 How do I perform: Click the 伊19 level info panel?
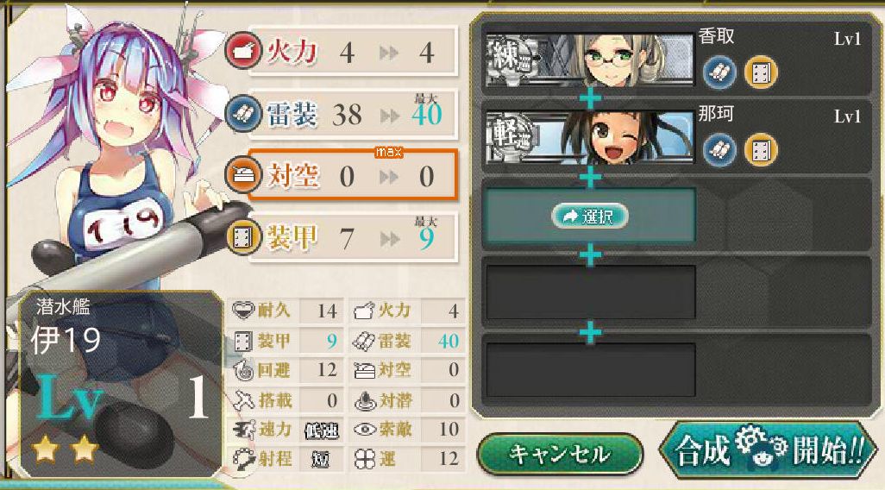click(x=120, y=385)
